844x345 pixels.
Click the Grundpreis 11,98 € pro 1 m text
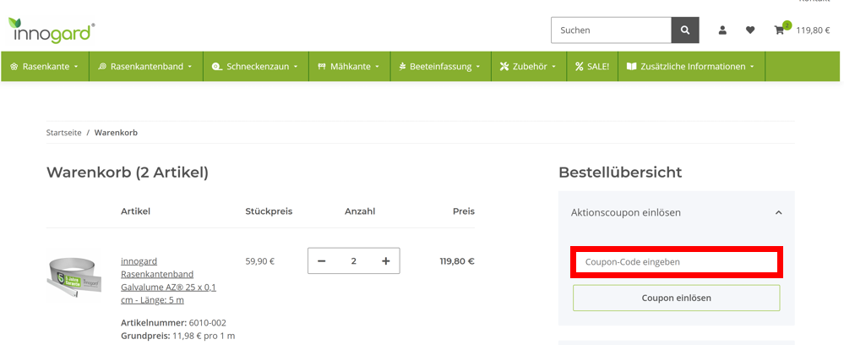pos(177,336)
